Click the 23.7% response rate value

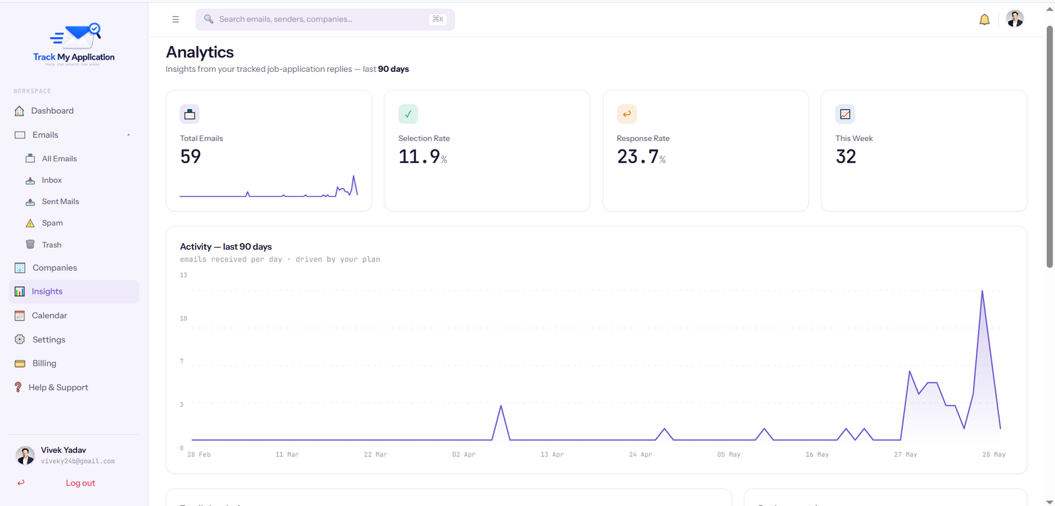point(641,157)
